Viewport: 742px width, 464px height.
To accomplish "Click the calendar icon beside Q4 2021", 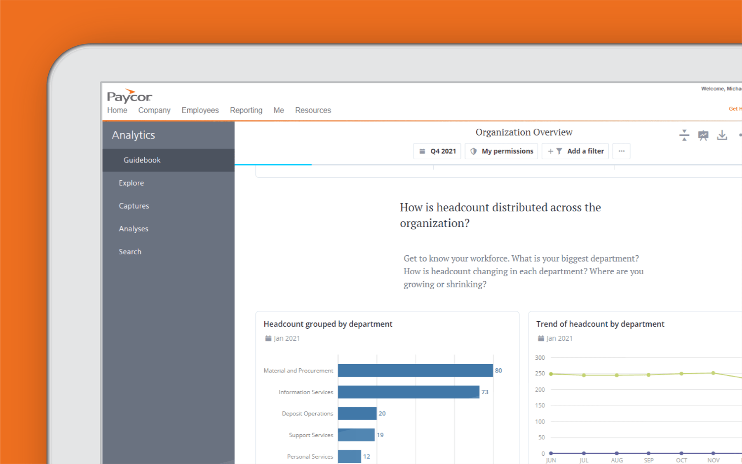I will tap(422, 151).
